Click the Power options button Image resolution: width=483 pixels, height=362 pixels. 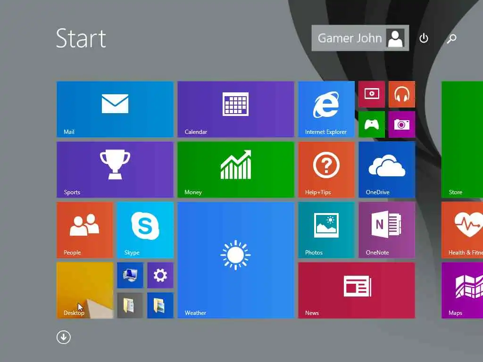[424, 38]
